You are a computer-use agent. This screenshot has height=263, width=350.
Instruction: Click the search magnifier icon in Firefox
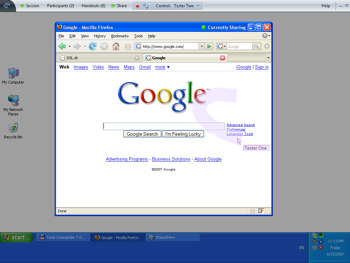pos(257,46)
